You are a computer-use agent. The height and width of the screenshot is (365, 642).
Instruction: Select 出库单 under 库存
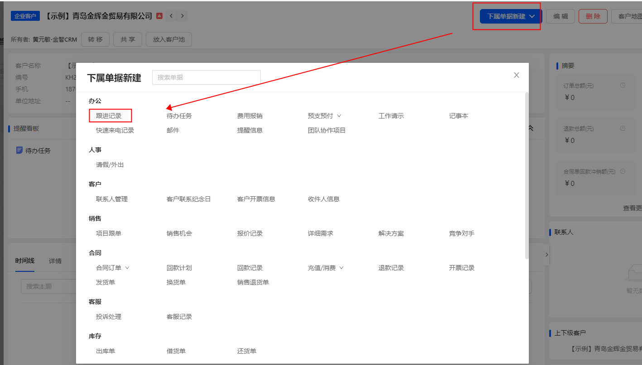pos(105,351)
